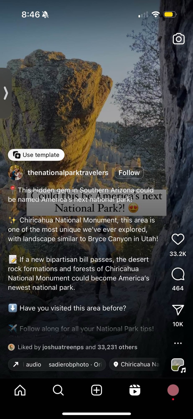This screenshot has width=193, height=419.
Task: Go to Home tab in bottom bar
Action: [x=20, y=390]
